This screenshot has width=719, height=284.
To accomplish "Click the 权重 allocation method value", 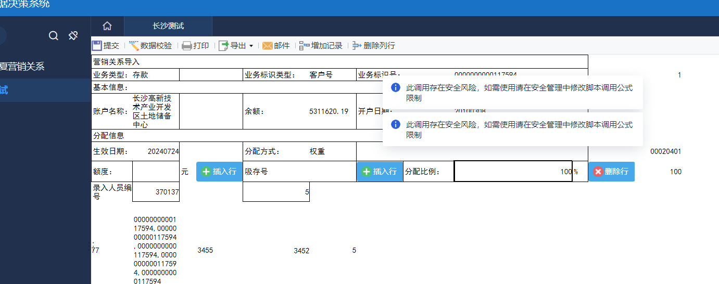I will [317, 151].
